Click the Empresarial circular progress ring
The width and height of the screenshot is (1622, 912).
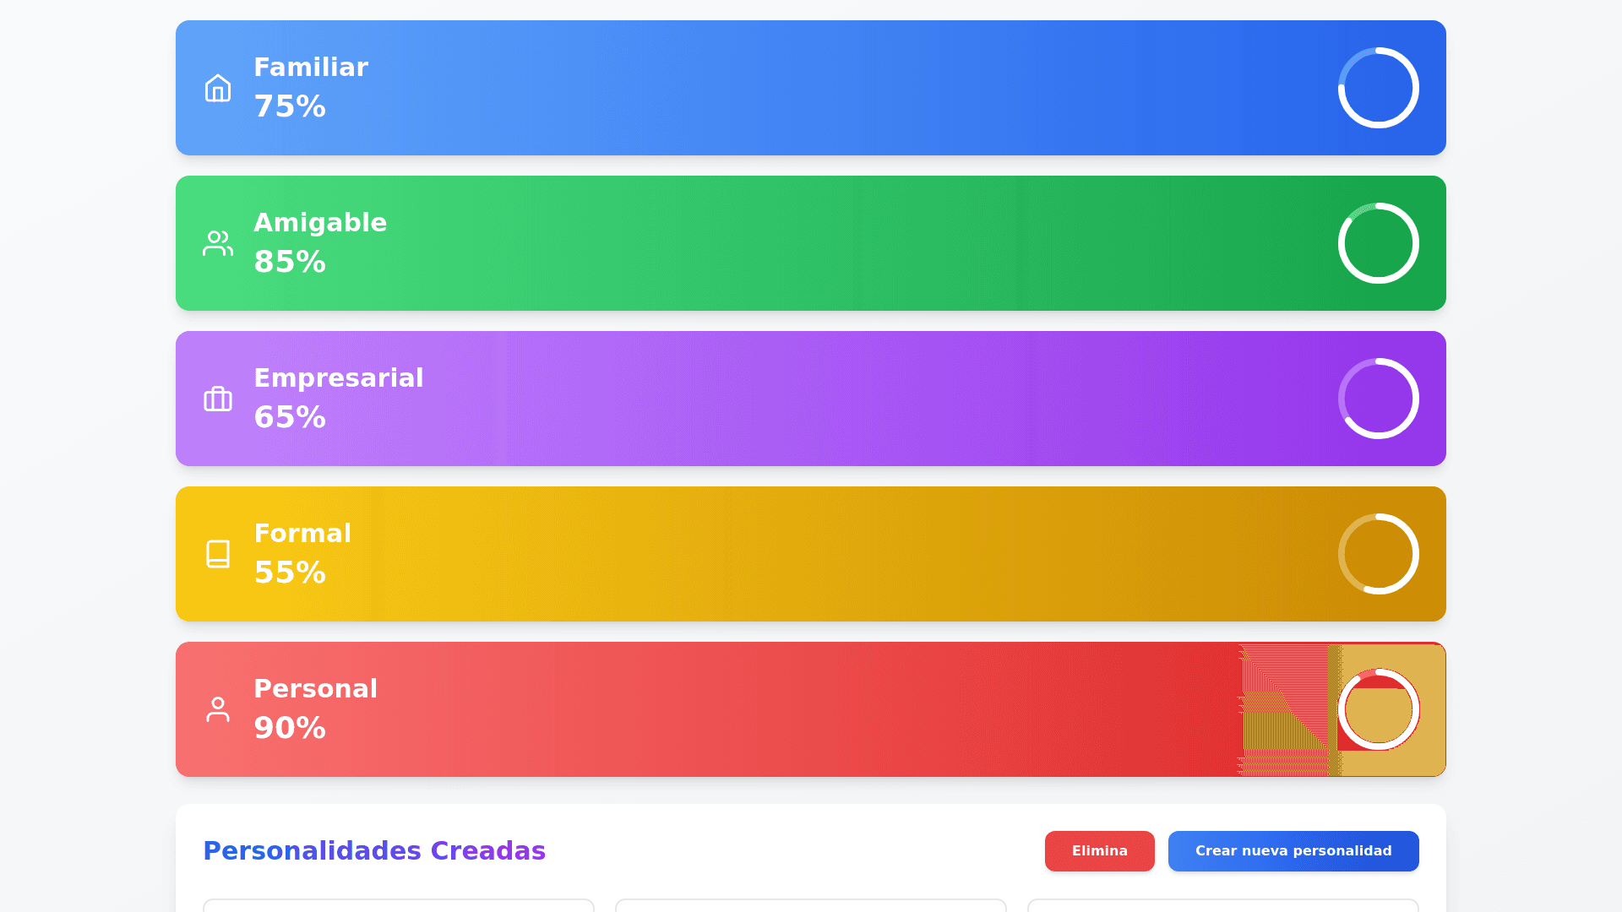pyautogui.click(x=1378, y=399)
